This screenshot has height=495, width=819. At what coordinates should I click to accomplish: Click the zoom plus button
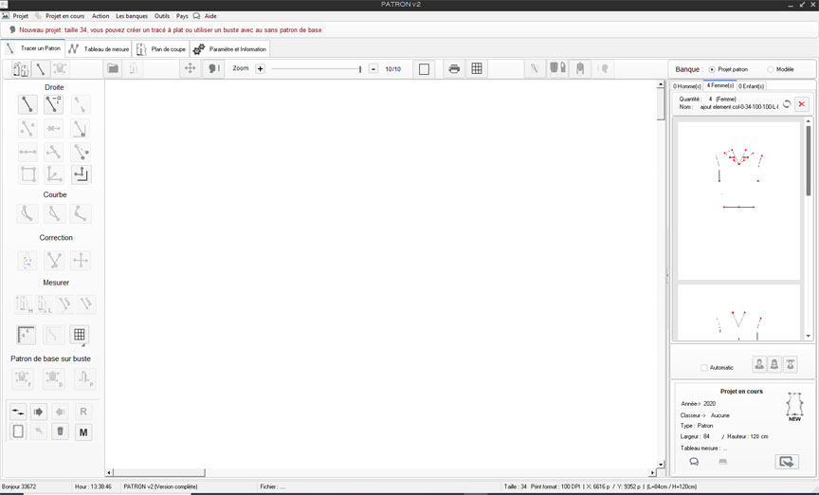click(261, 69)
